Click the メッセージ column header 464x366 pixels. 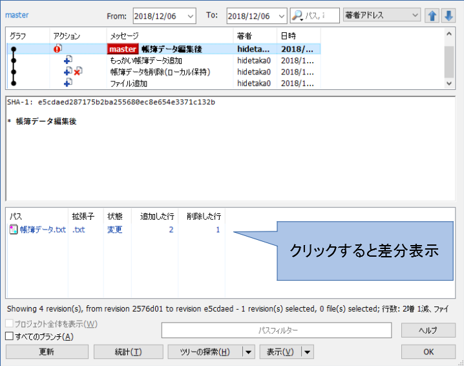[170, 36]
